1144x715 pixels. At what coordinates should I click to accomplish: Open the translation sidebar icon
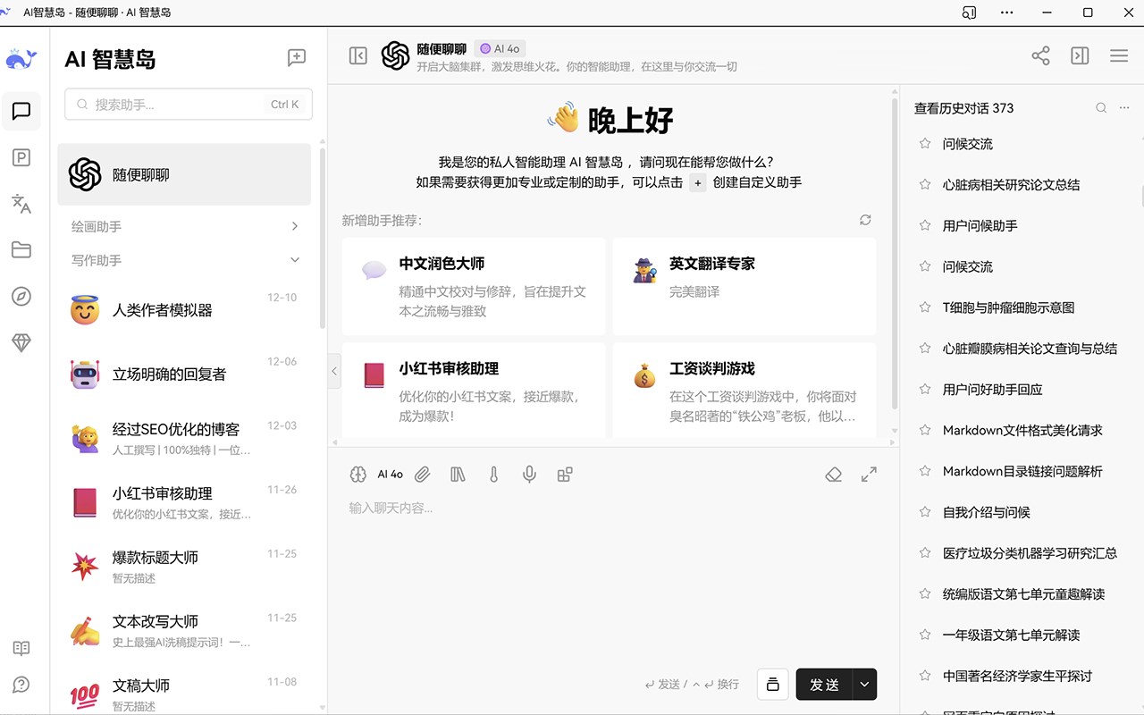21,204
